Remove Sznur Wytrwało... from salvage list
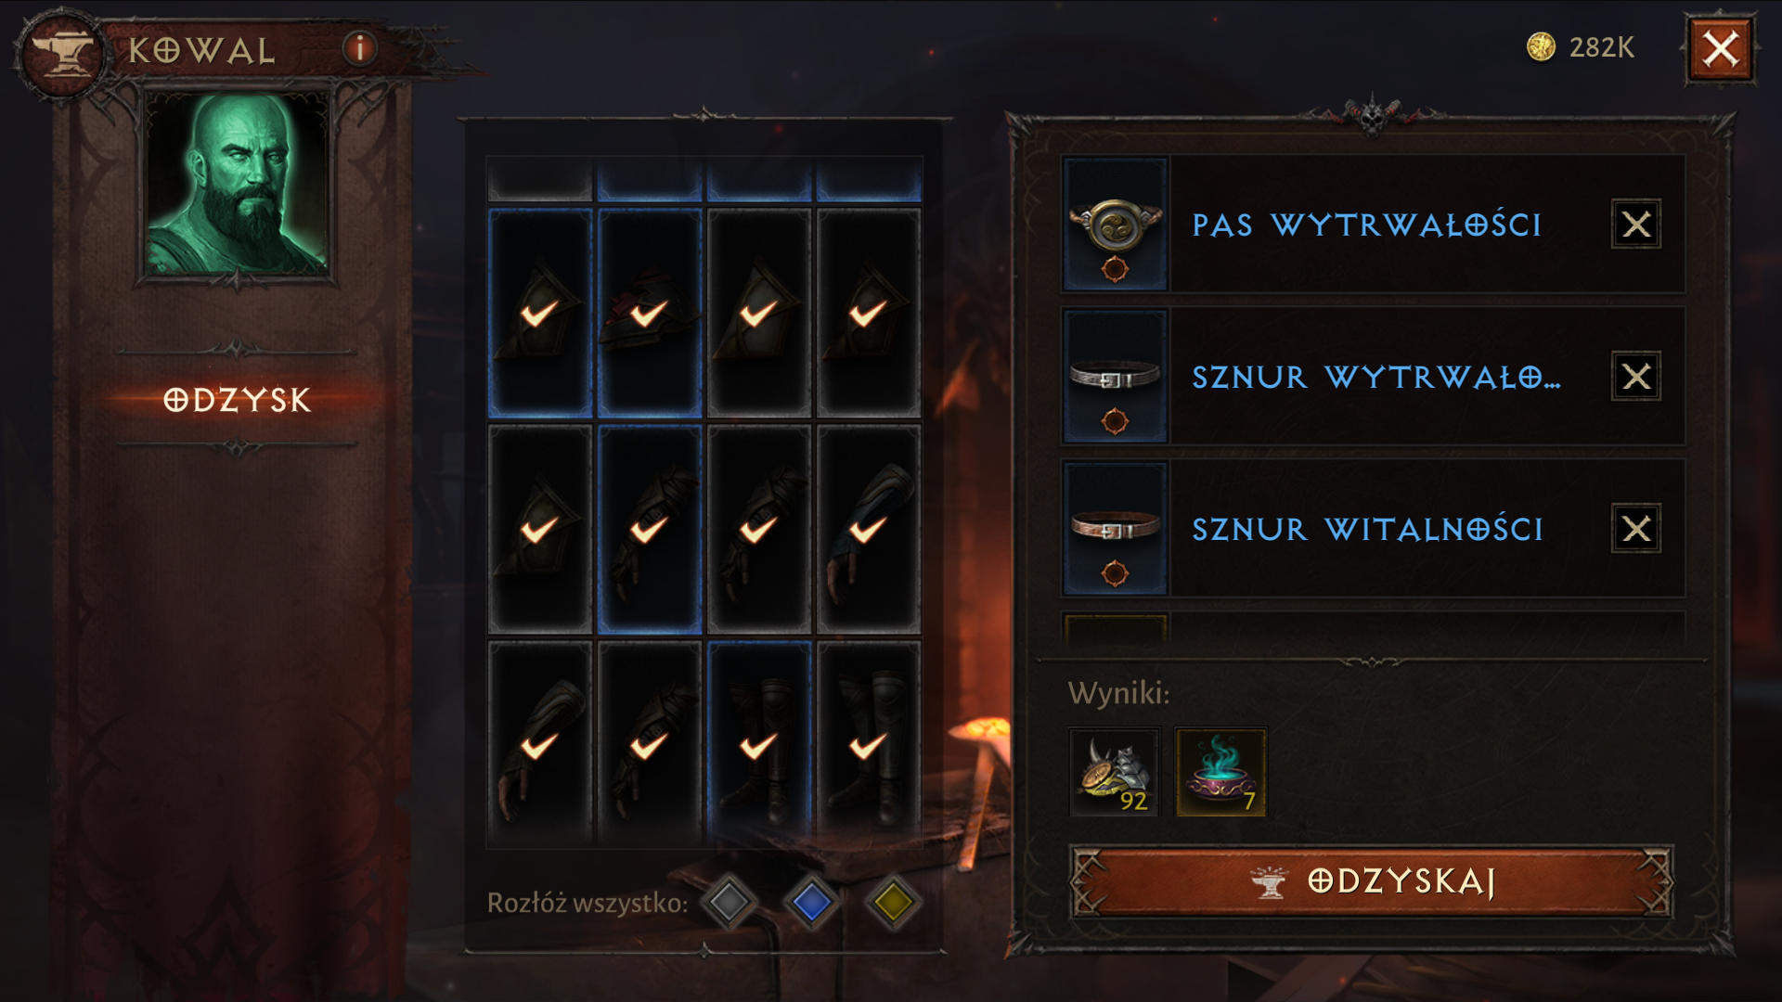The image size is (1782, 1002). coord(1636,376)
